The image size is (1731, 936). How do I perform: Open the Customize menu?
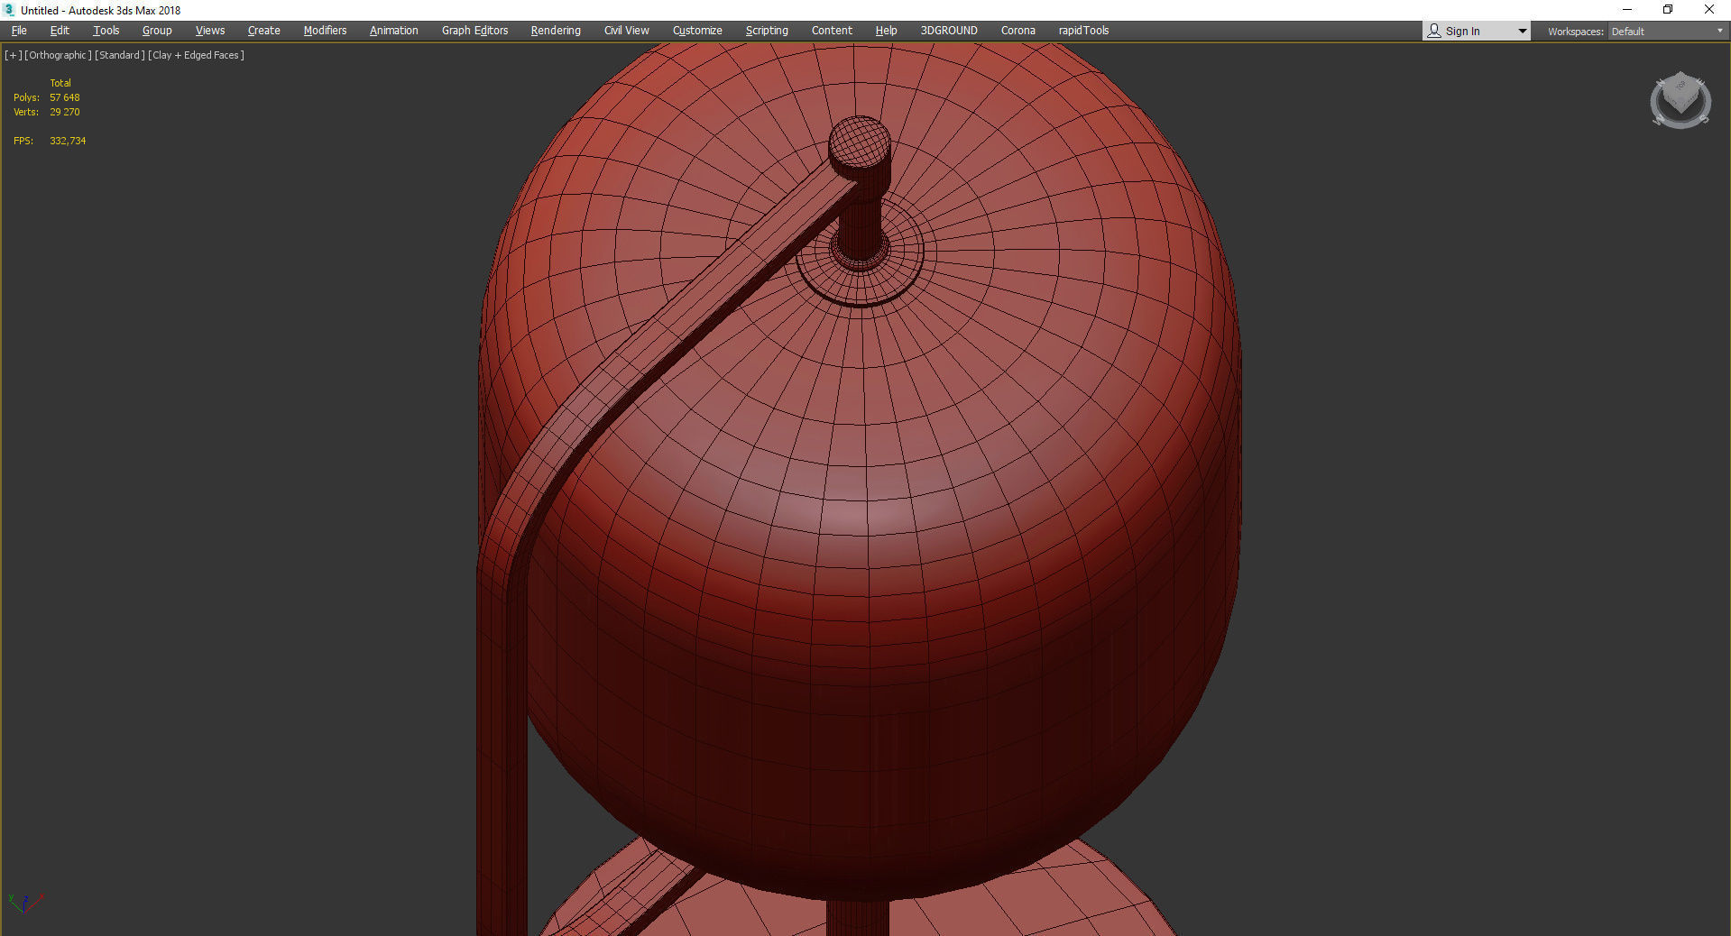point(697,31)
